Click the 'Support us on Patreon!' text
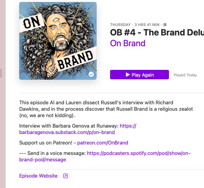 tap(46, 143)
